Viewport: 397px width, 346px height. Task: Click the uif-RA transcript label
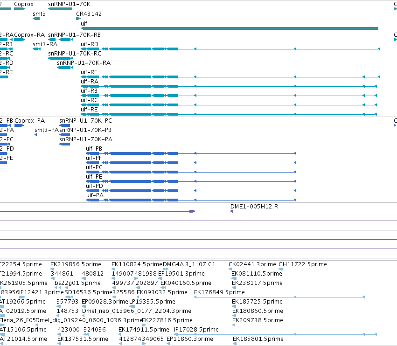(x=90, y=82)
